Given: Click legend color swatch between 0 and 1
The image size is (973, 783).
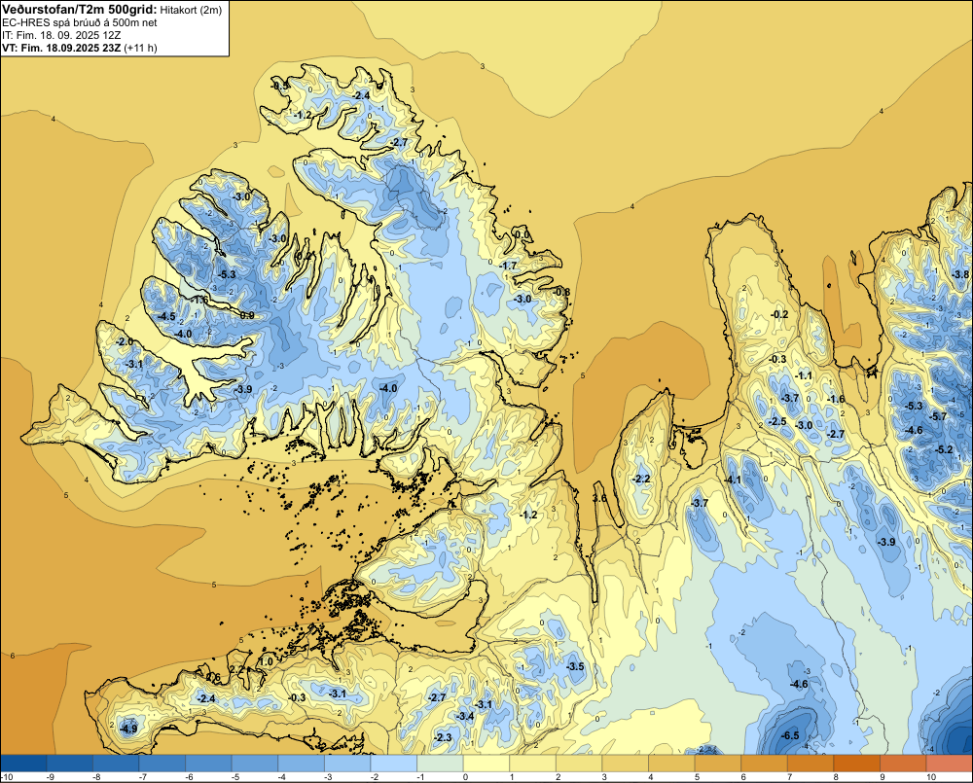Looking at the screenshot, I should [x=486, y=764].
